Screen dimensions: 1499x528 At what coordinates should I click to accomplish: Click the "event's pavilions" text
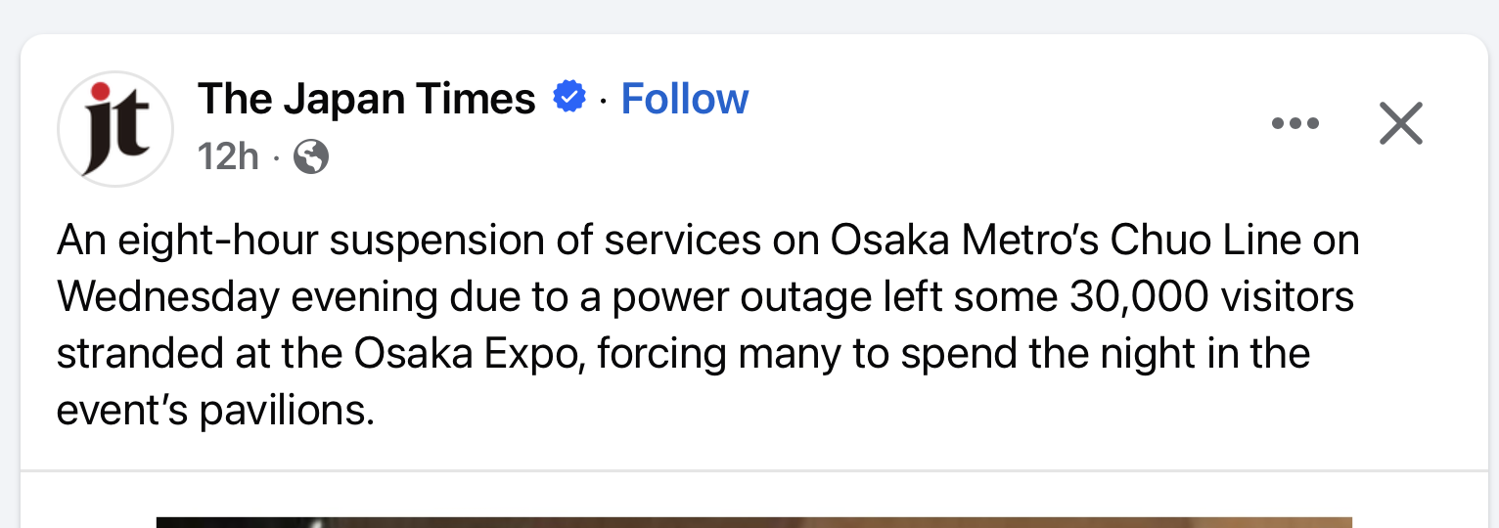pyautogui.click(x=215, y=411)
